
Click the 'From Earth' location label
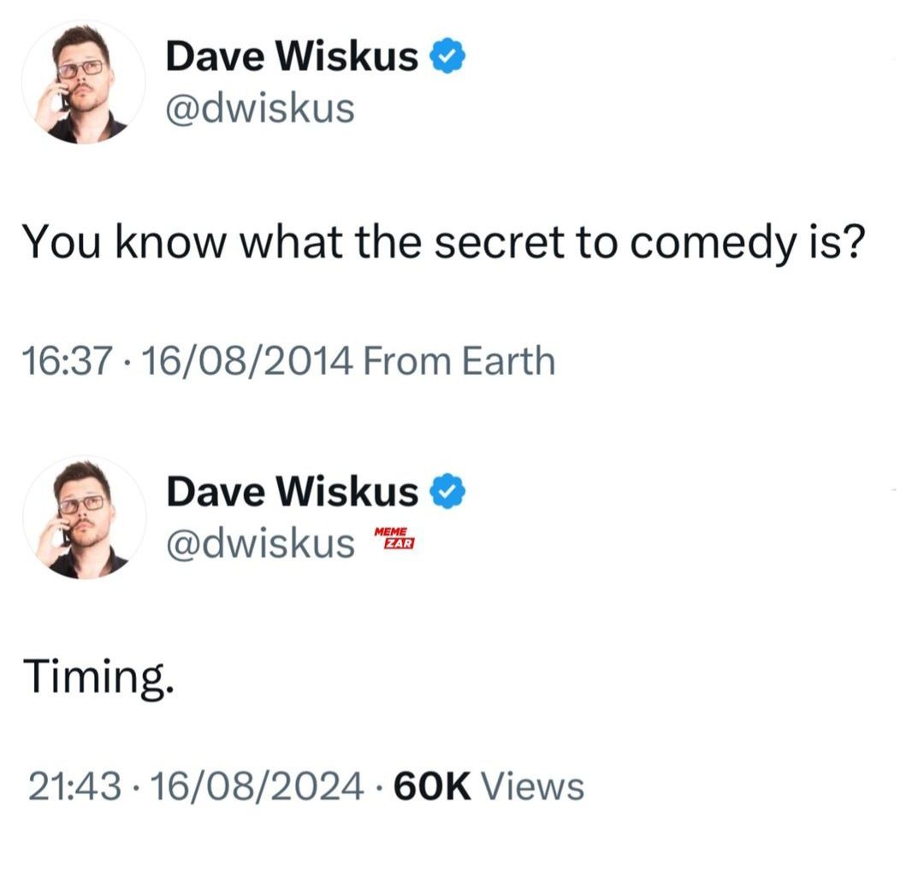coord(459,361)
